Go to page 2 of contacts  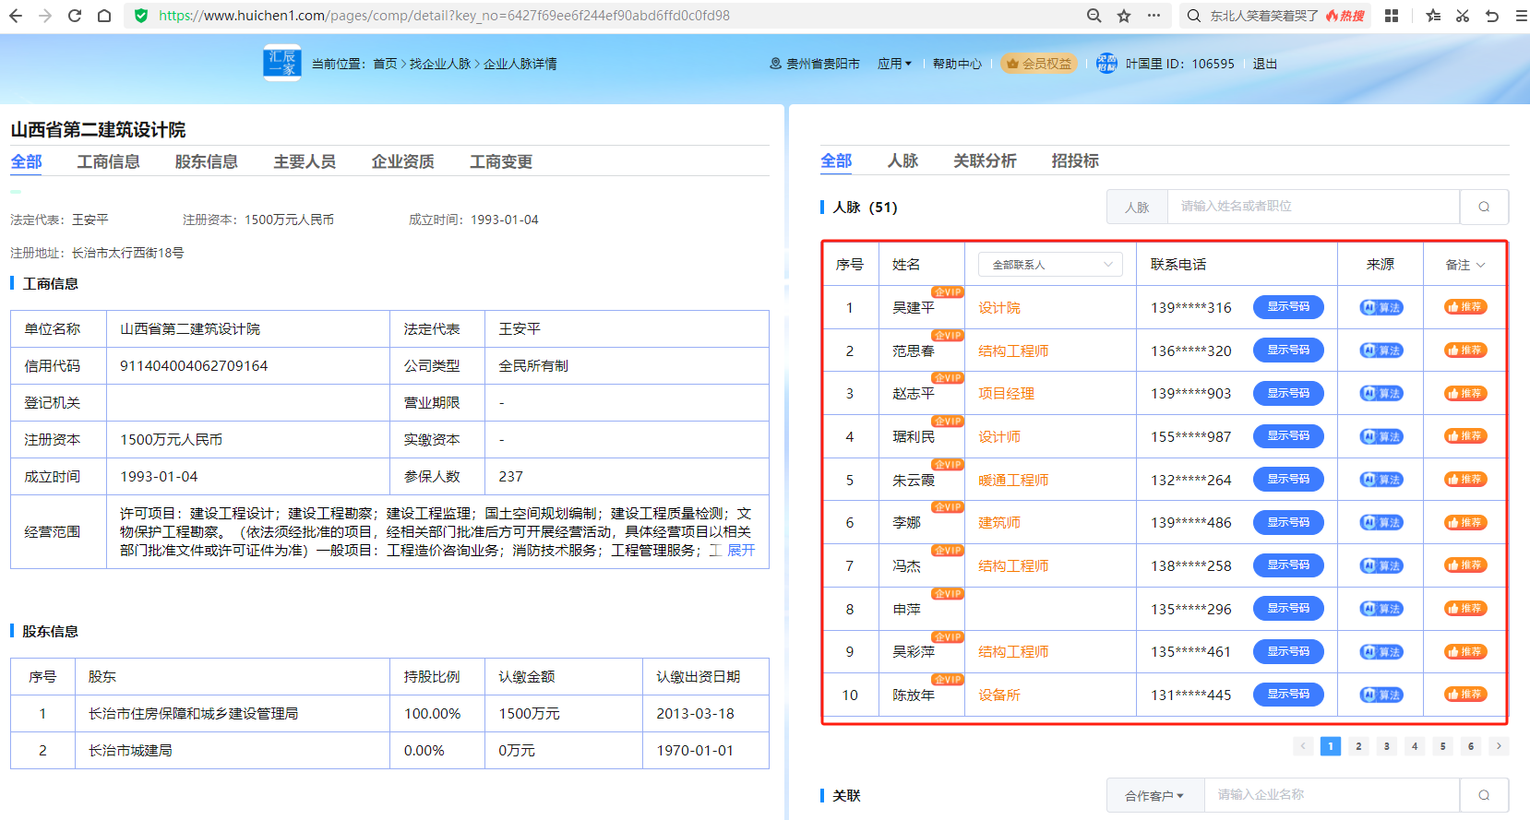(x=1358, y=746)
